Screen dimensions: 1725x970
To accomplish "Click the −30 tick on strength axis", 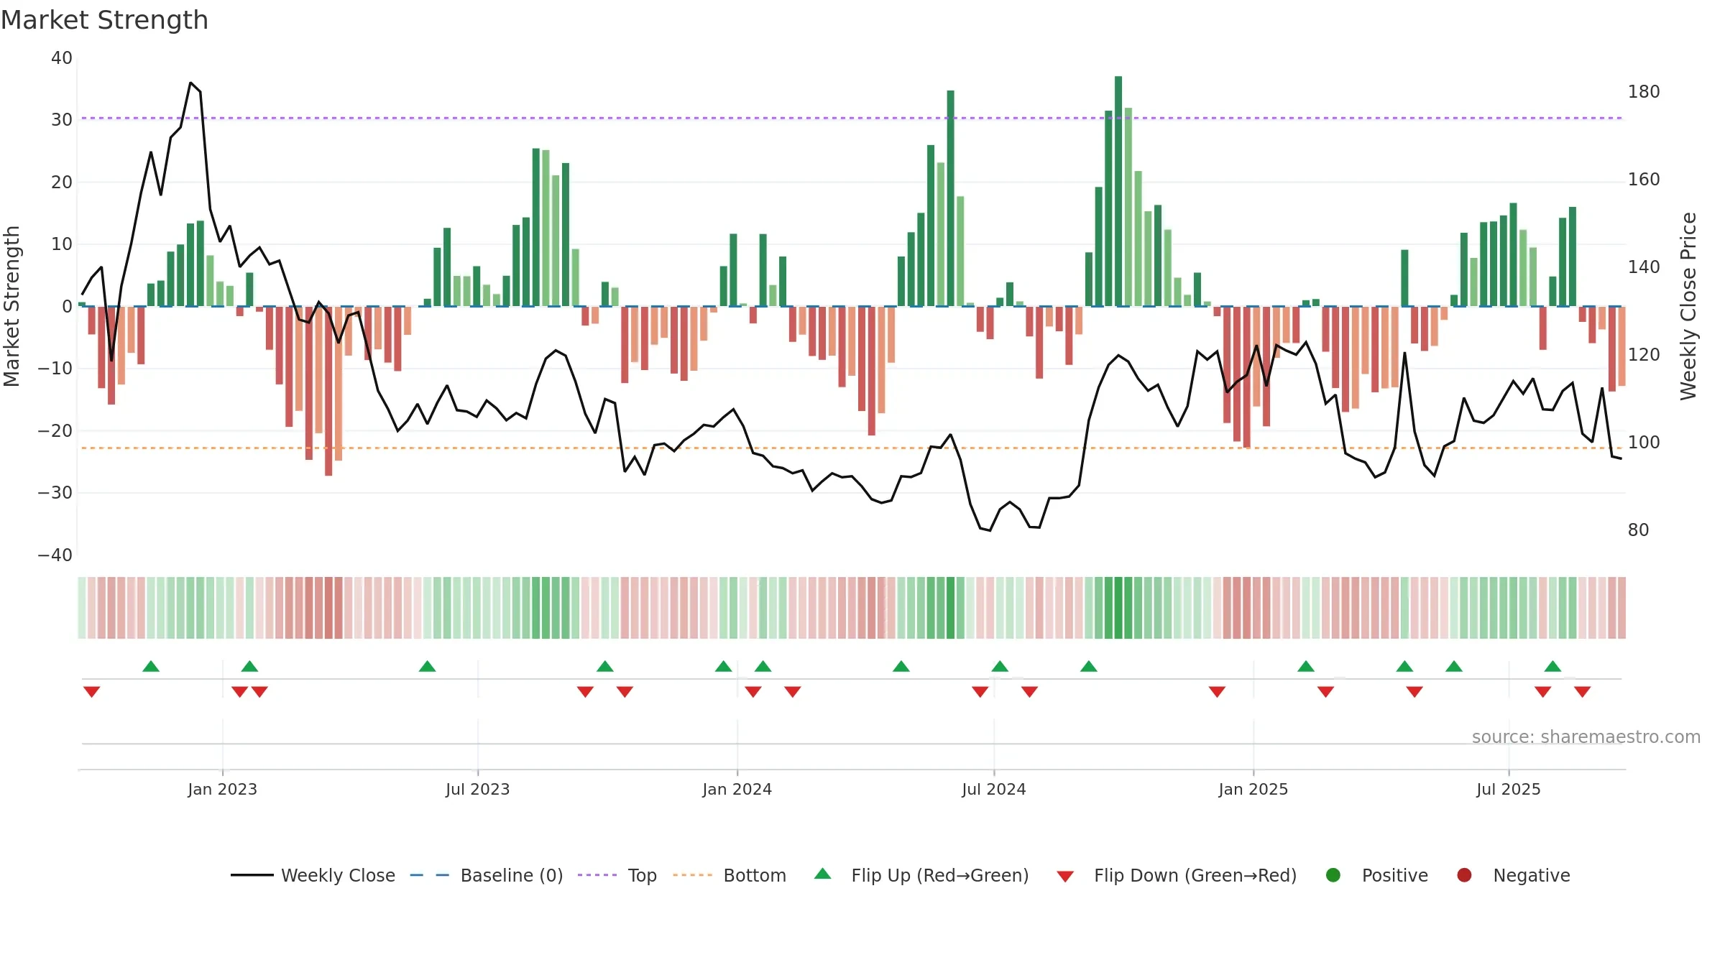I will [x=55, y=492].
